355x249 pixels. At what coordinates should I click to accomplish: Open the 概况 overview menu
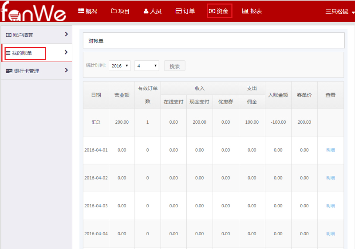coord(87,11)
